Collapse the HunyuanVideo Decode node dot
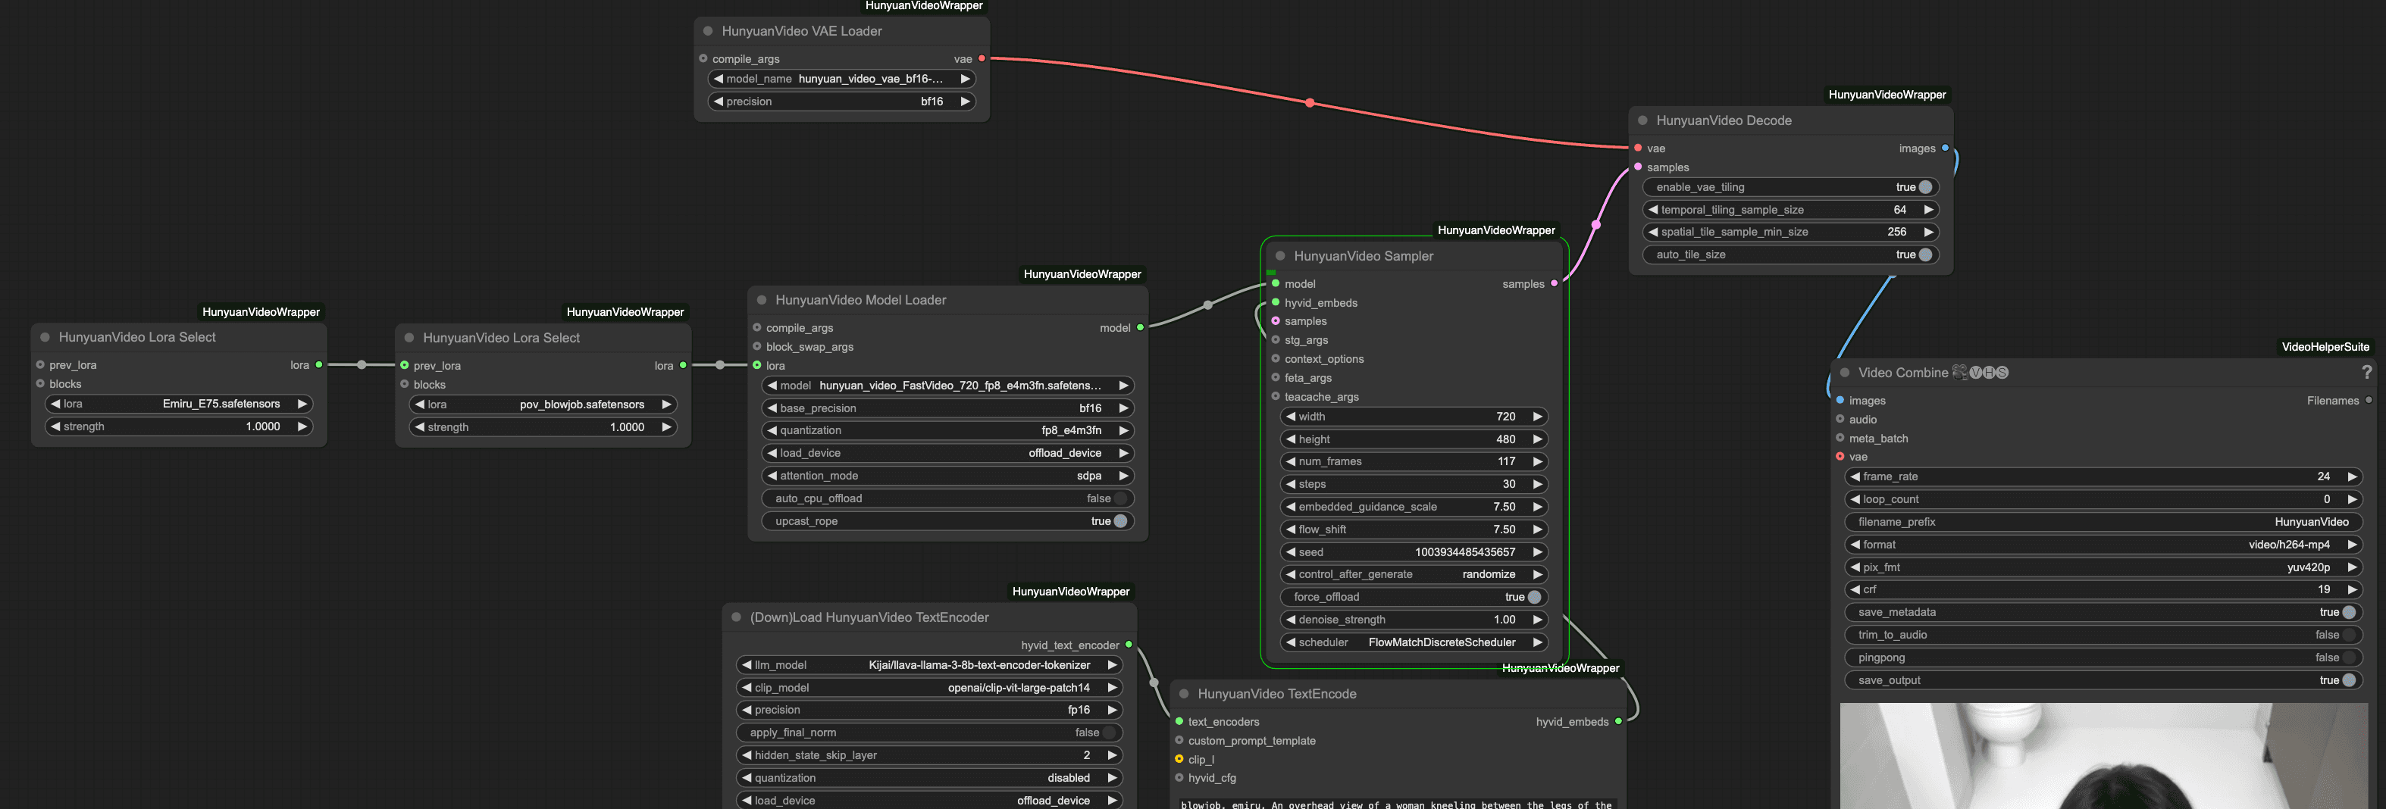Image resolution: width=2386 pixels, height=809 pixels. [1642, 120]
